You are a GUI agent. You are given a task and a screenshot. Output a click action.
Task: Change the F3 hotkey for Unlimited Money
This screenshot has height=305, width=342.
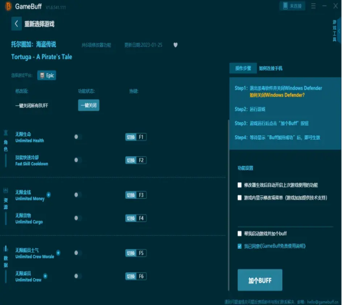[136, 195]
